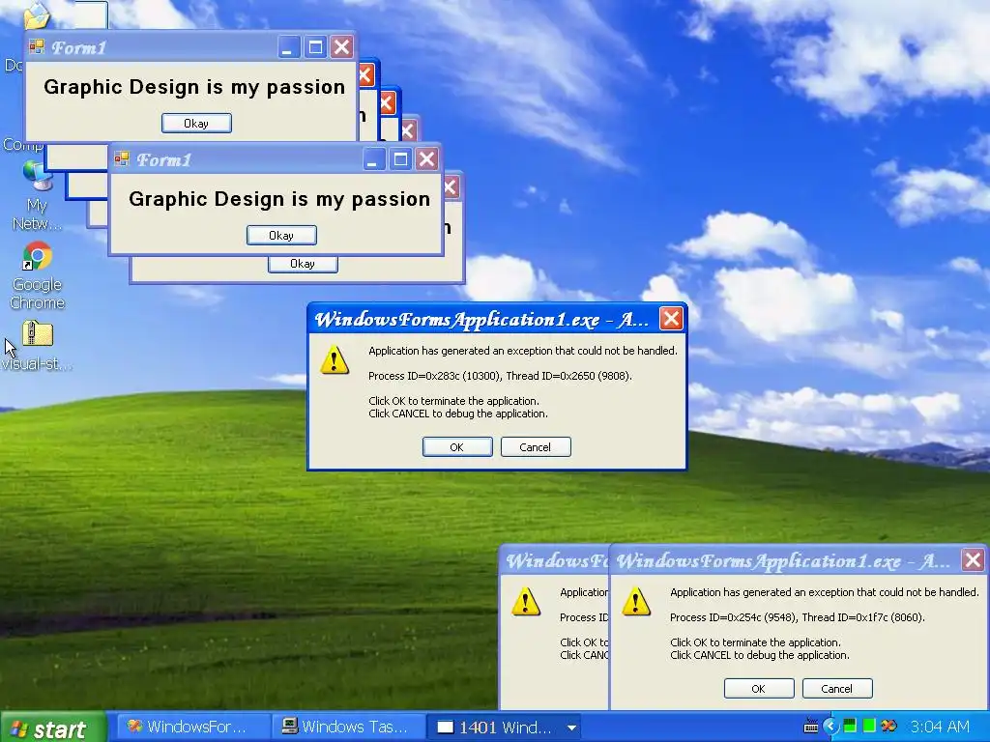
Task: Click the 'Process ID=0x254c (9548)' line
Action: (x=797, y=617)
